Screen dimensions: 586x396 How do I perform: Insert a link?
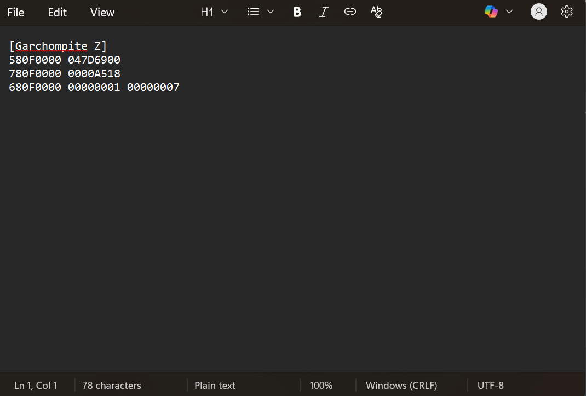pyautogui.click(x=350, y=12)
